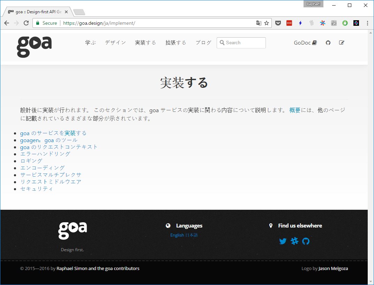Focus the Search input field
This screenshot has height=285, width=374.
[x=241, y=43]
